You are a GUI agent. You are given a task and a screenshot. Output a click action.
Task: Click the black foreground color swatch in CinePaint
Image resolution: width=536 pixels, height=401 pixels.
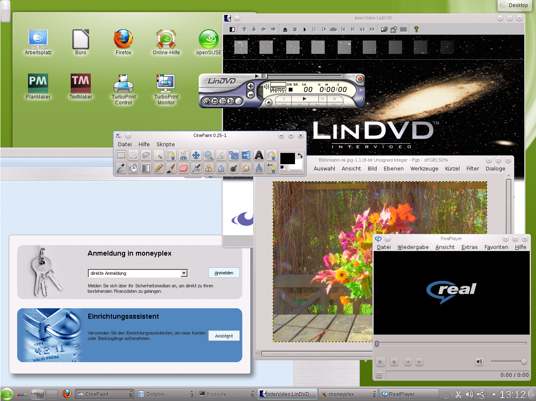tap(287, 158)
